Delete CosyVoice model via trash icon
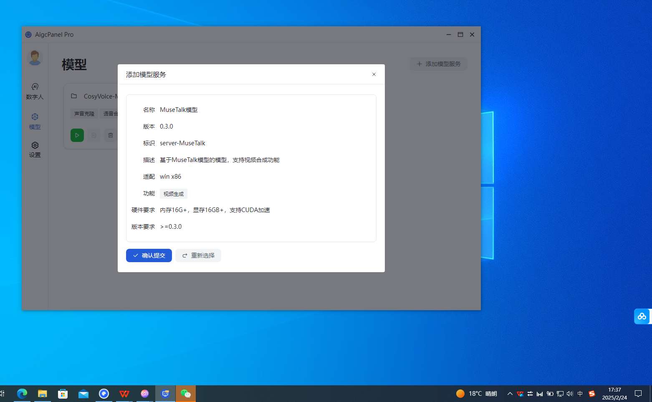The width and height of the screenshot is (652, 402). point(111,135)
